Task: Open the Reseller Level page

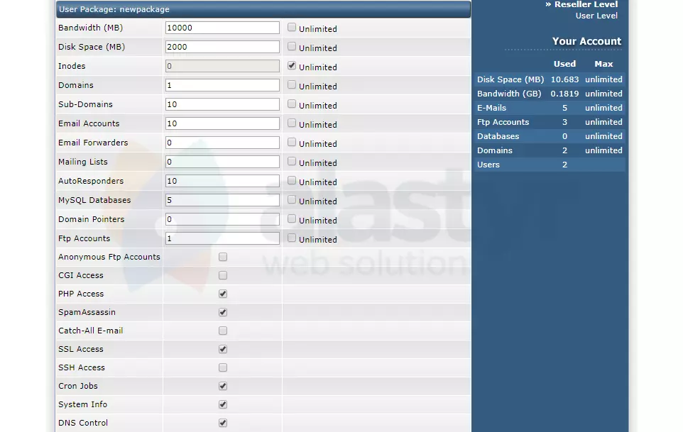Action: [585, 4]
